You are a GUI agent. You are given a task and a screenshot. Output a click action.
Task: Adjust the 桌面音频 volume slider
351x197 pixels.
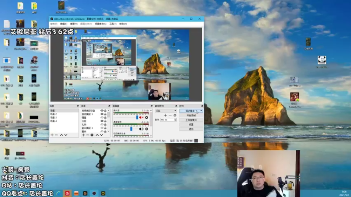click(x=131, y=129)
